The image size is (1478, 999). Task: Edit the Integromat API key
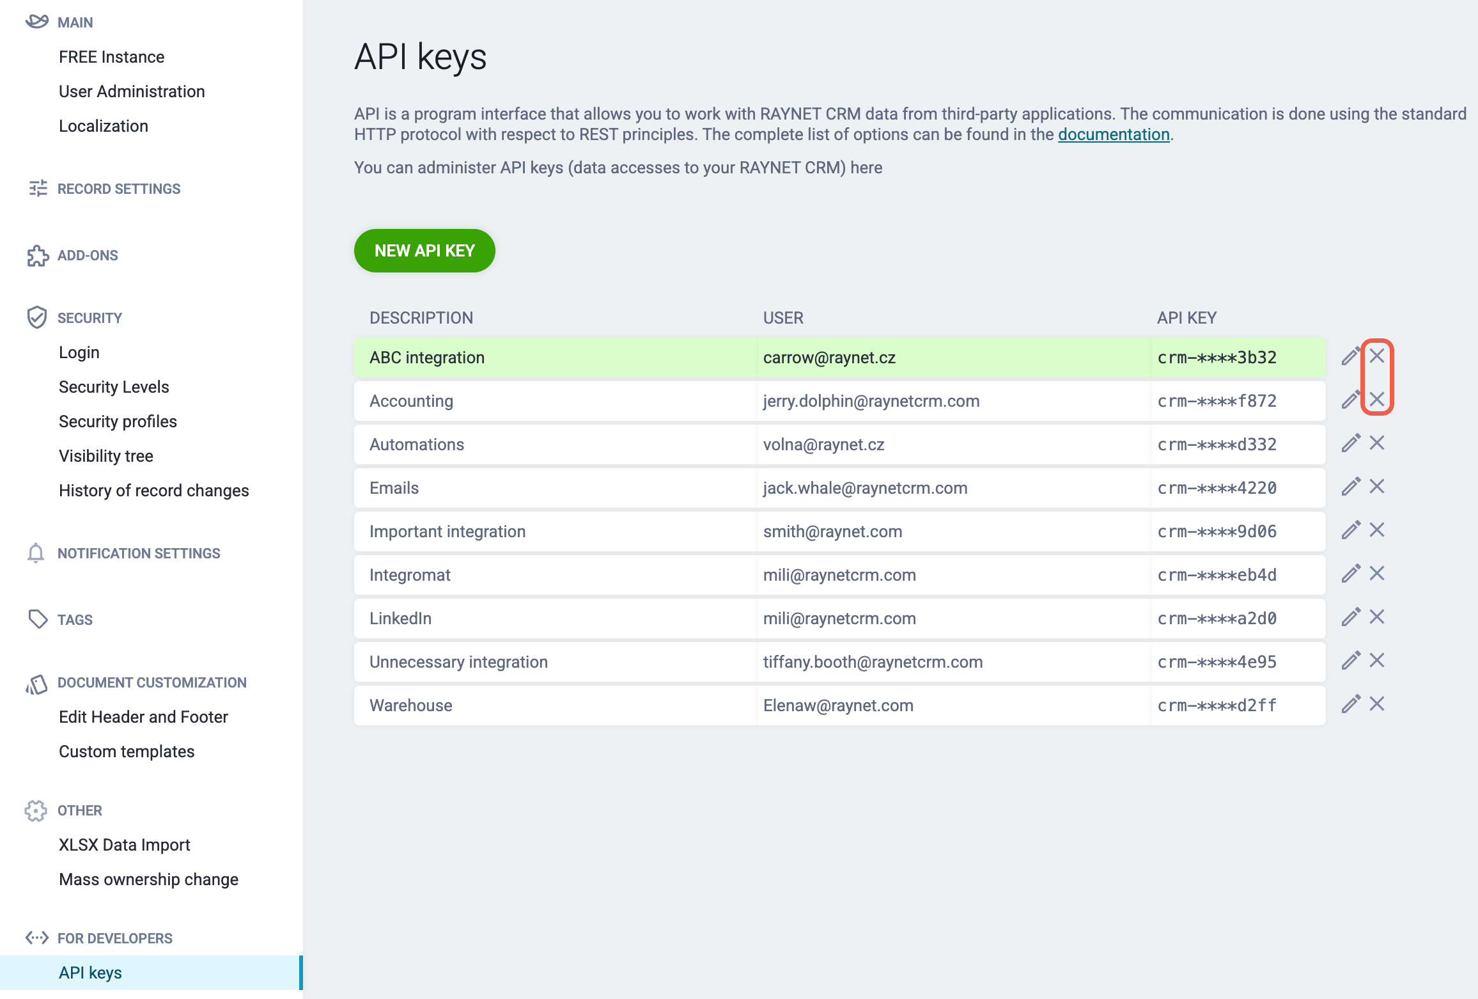tap(1350, 574)
